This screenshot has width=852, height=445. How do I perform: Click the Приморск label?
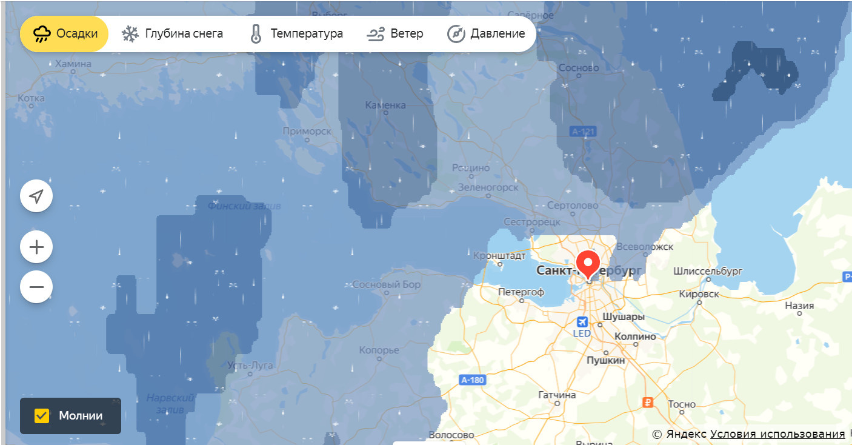(x=307, y=132)
